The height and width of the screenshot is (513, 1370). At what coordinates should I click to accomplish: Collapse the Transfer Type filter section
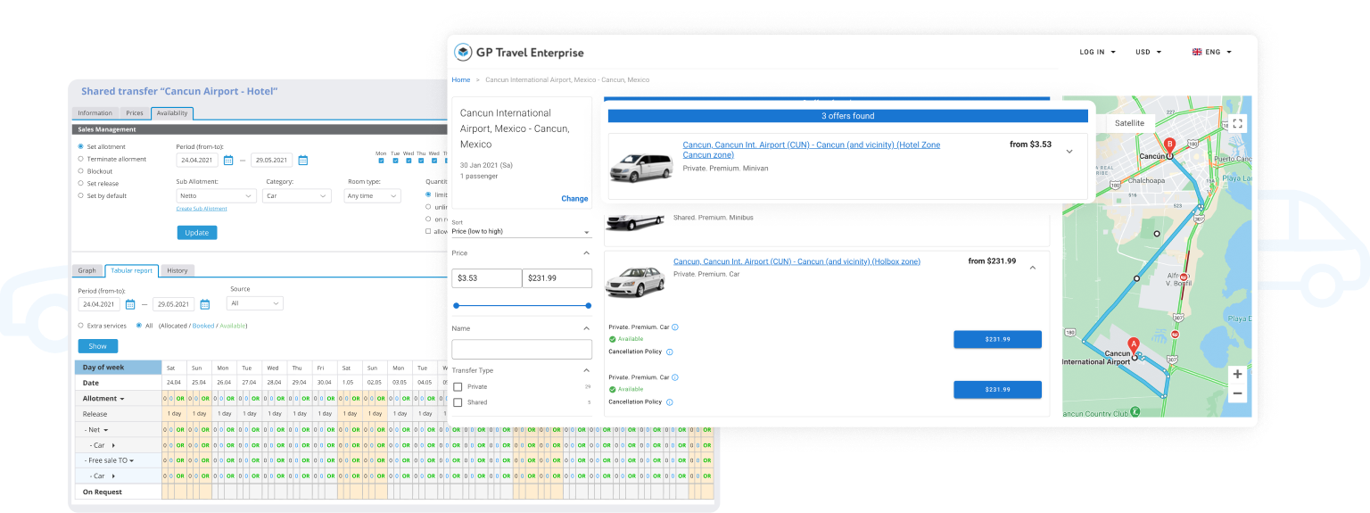[x=586, y=370]
